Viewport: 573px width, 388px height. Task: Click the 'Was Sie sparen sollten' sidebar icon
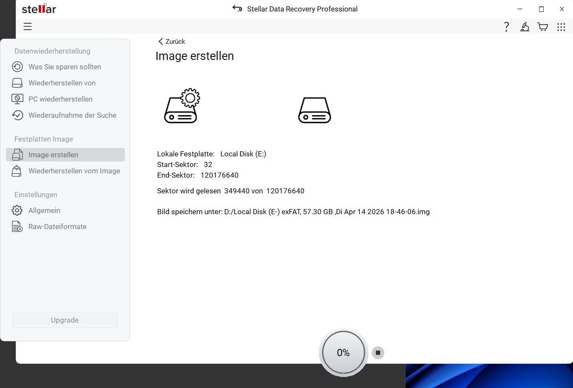[x=17, y=67]
